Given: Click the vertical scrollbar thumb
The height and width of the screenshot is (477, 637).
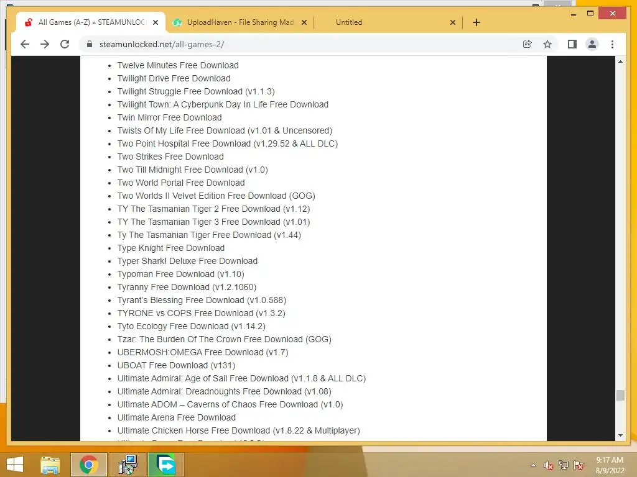Looking at the screenshot, I should (x=620, y=395).
